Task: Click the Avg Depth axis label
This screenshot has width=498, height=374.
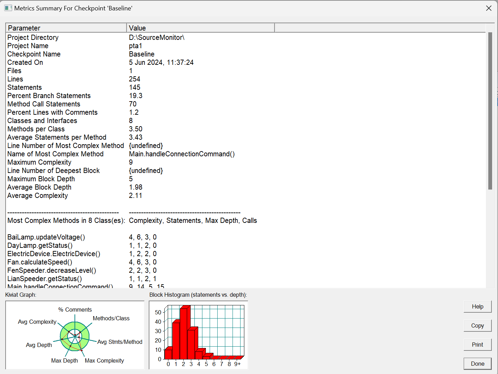Action: 39,345
